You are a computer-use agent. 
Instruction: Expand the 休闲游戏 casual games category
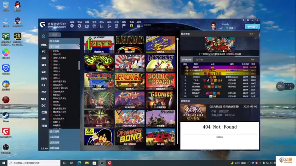(64, 137)
